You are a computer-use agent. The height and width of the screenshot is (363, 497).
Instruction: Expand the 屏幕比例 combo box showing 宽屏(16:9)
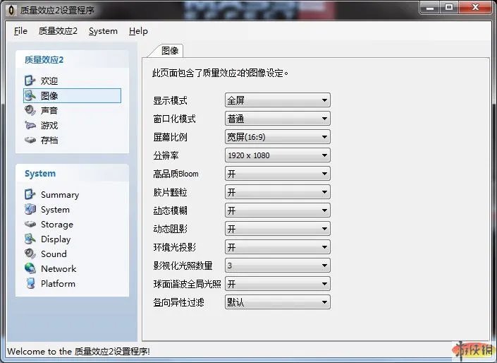(277, 137)
